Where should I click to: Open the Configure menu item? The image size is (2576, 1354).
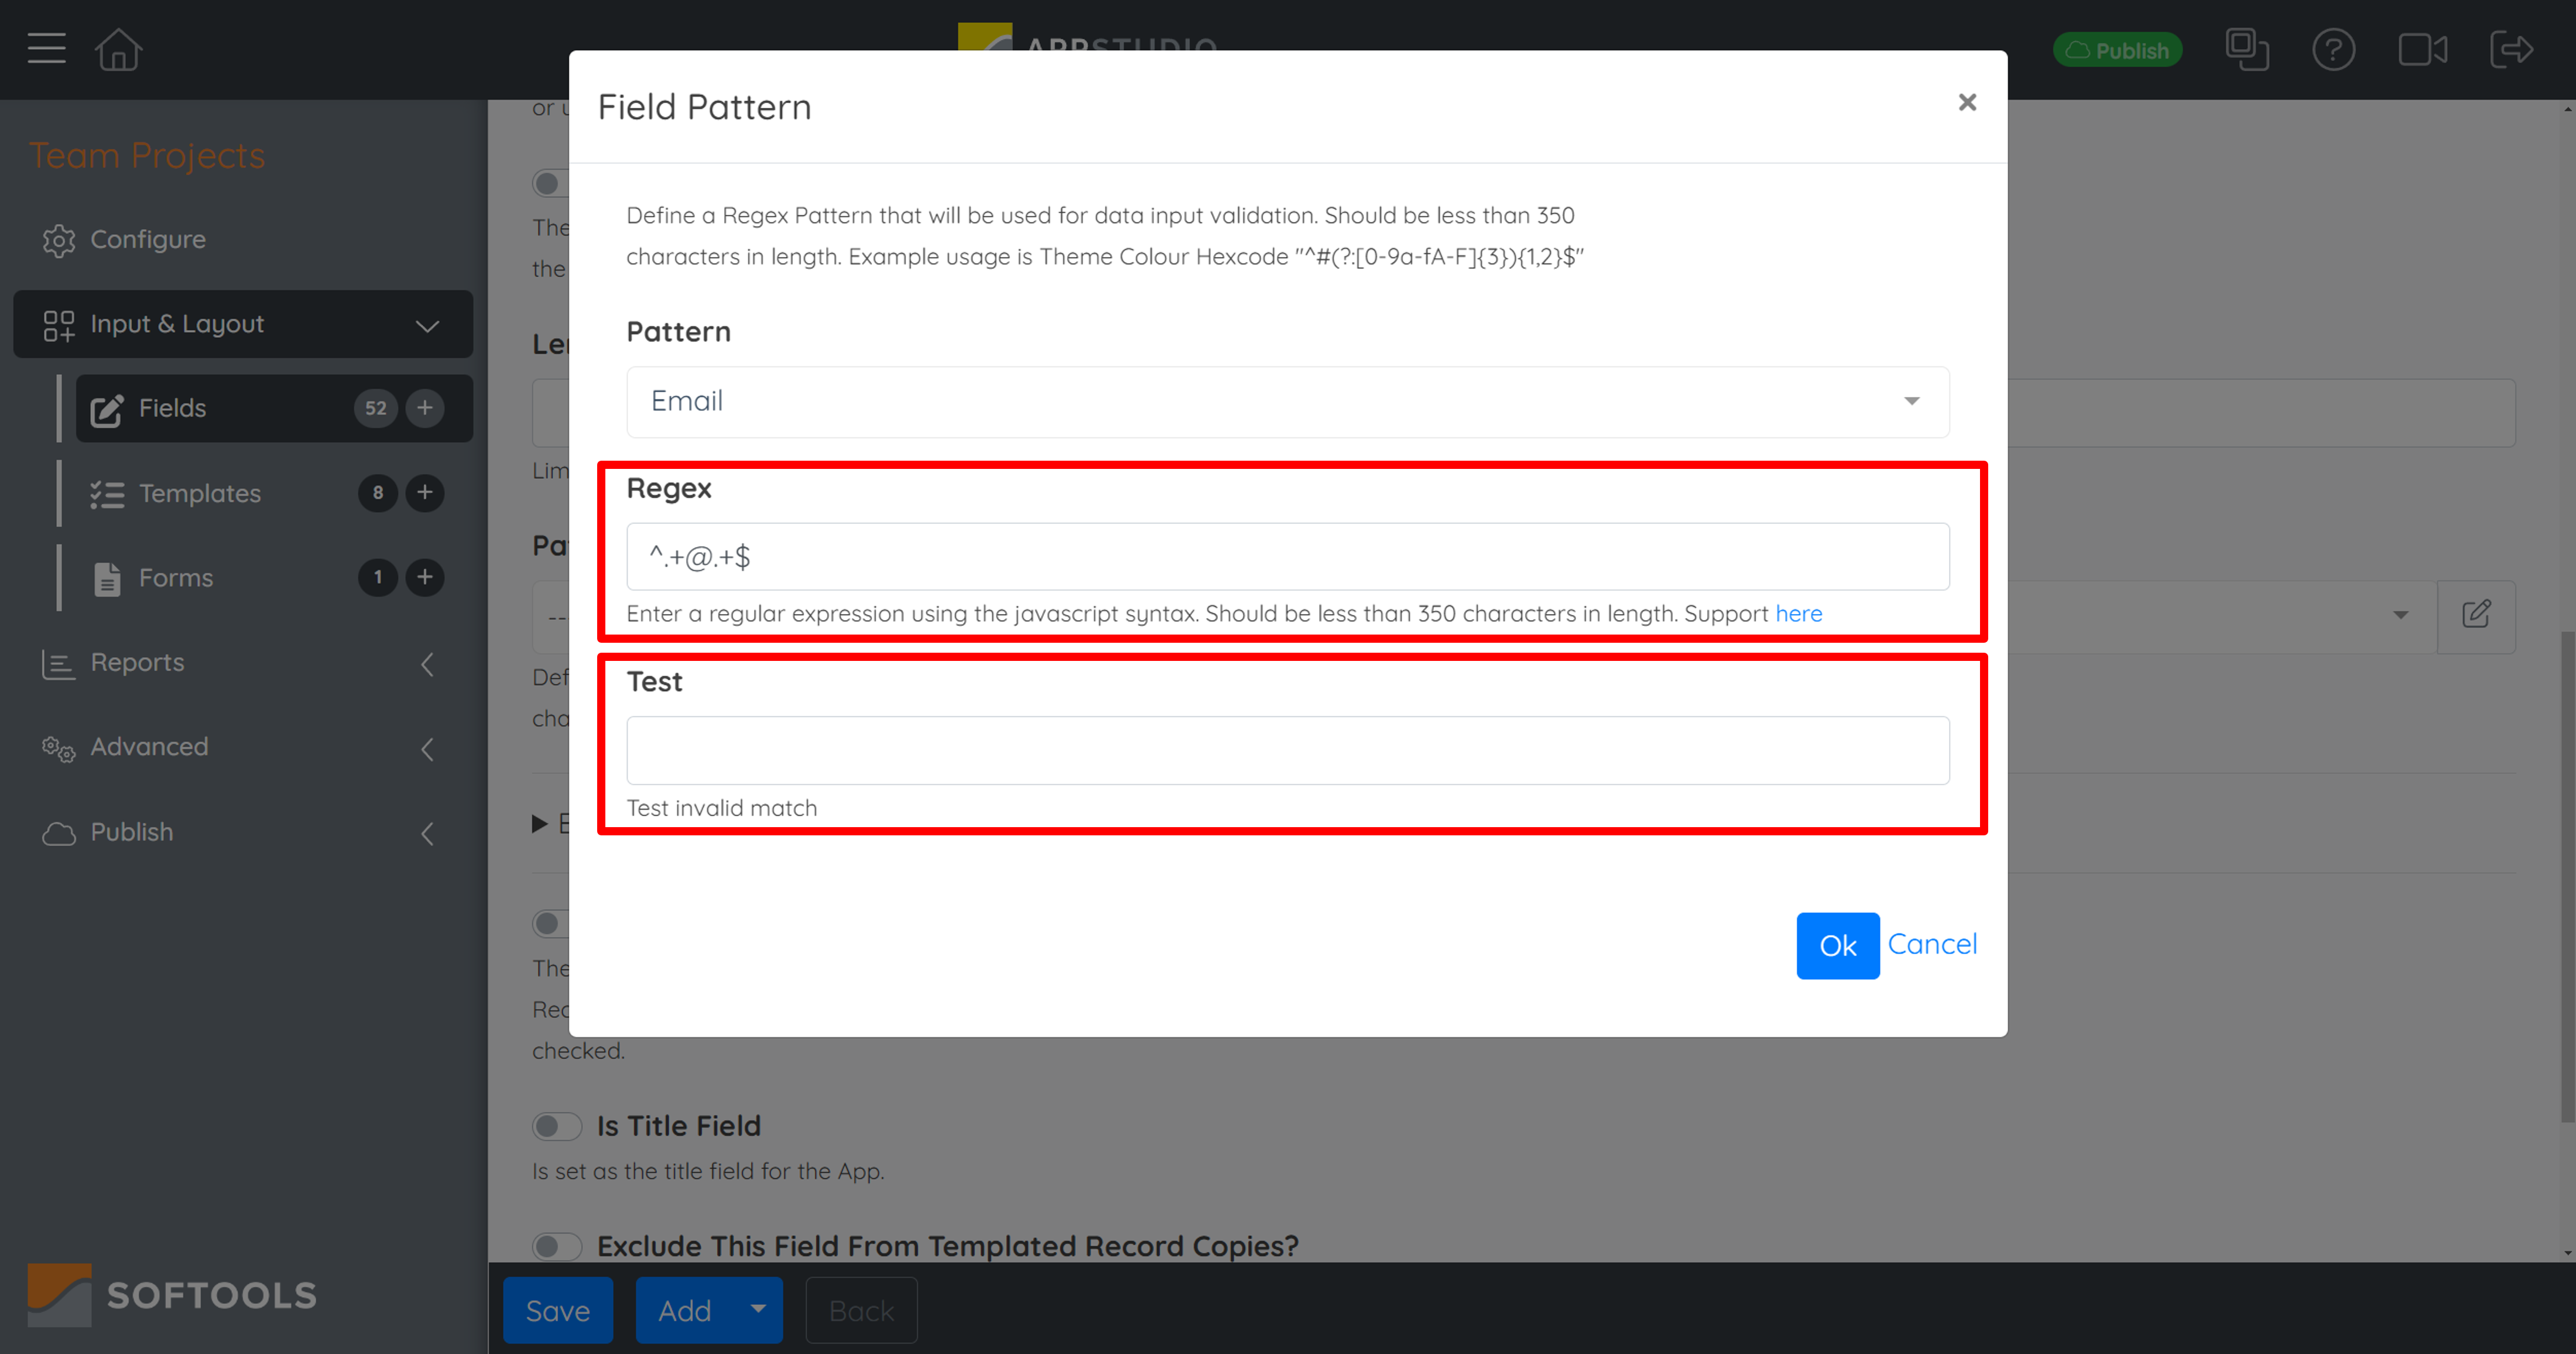click(x=147, y=239)
